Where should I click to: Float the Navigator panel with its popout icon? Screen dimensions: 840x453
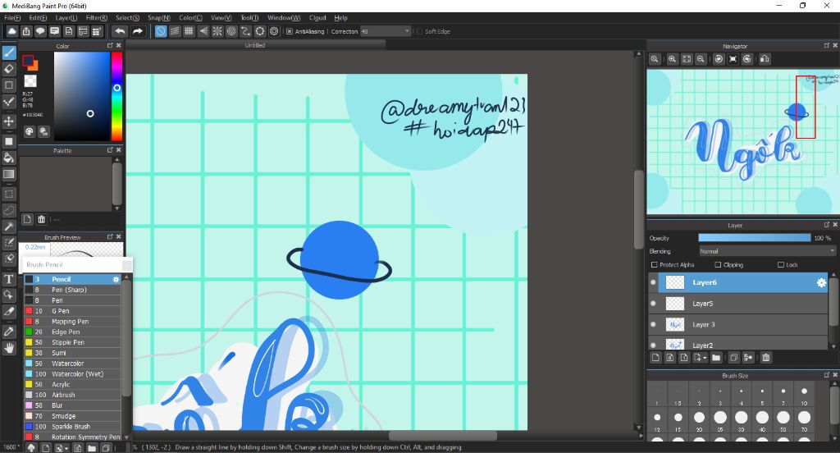tap(827, 46)
